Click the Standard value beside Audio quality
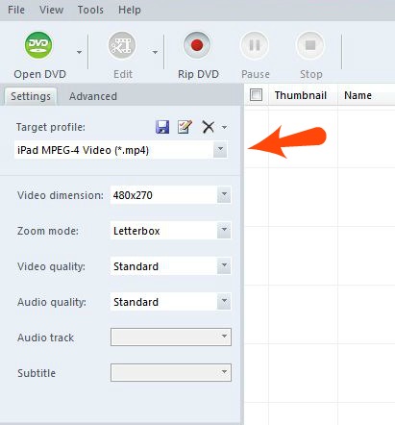The image size is (395, 425). (x=136, y=302)
